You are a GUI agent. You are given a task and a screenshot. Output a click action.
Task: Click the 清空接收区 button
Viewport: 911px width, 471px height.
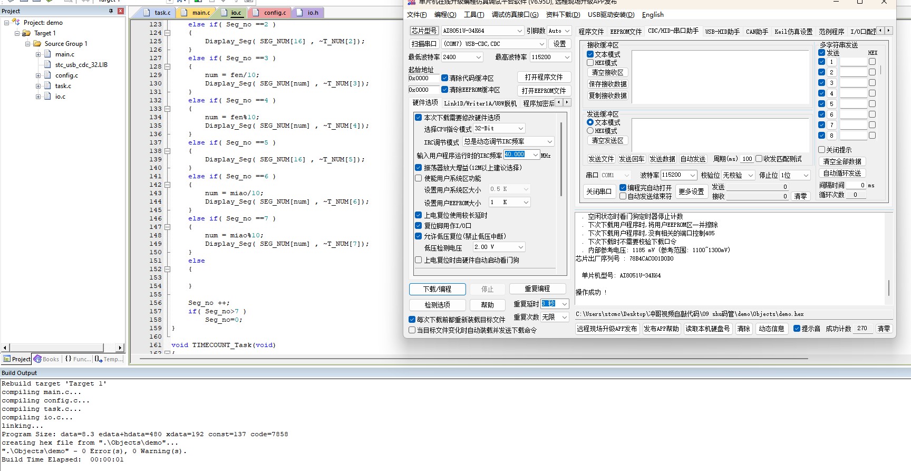coord(607,72)
